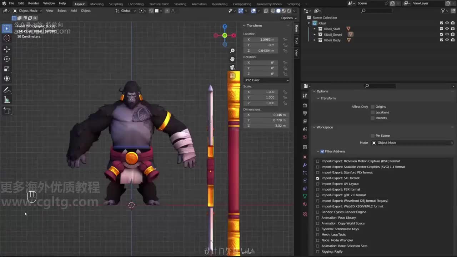Open the Render properties tab
Screen dimensions: 457x257
coord(305,106)
